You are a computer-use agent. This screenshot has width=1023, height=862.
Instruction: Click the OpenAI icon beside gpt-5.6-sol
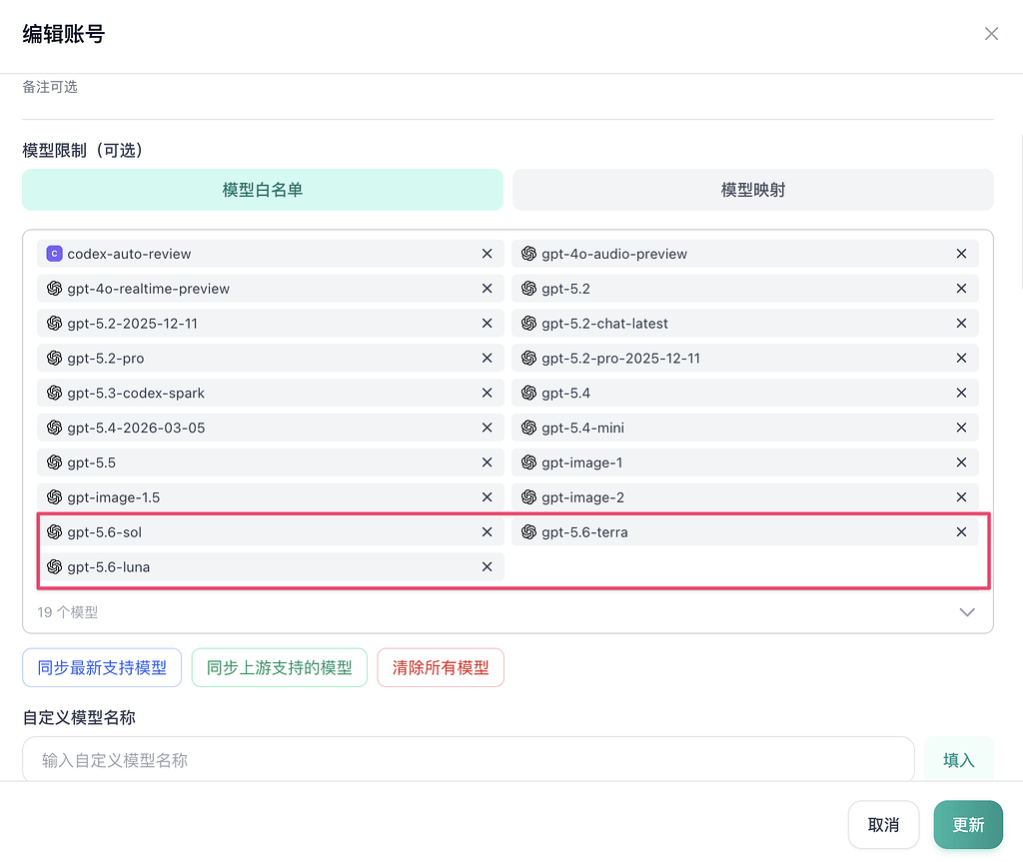click(x=55, y=531)
